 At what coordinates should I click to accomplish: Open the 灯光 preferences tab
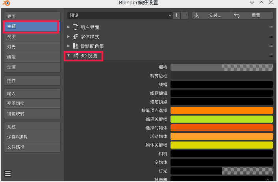[x=32, y=47]
